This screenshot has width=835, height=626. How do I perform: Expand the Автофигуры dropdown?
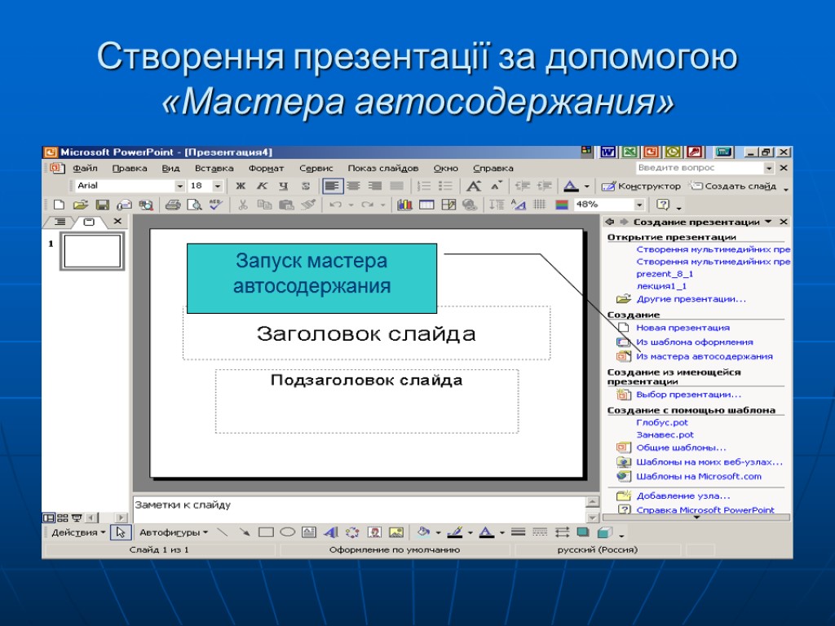click(x=174, y=532)
